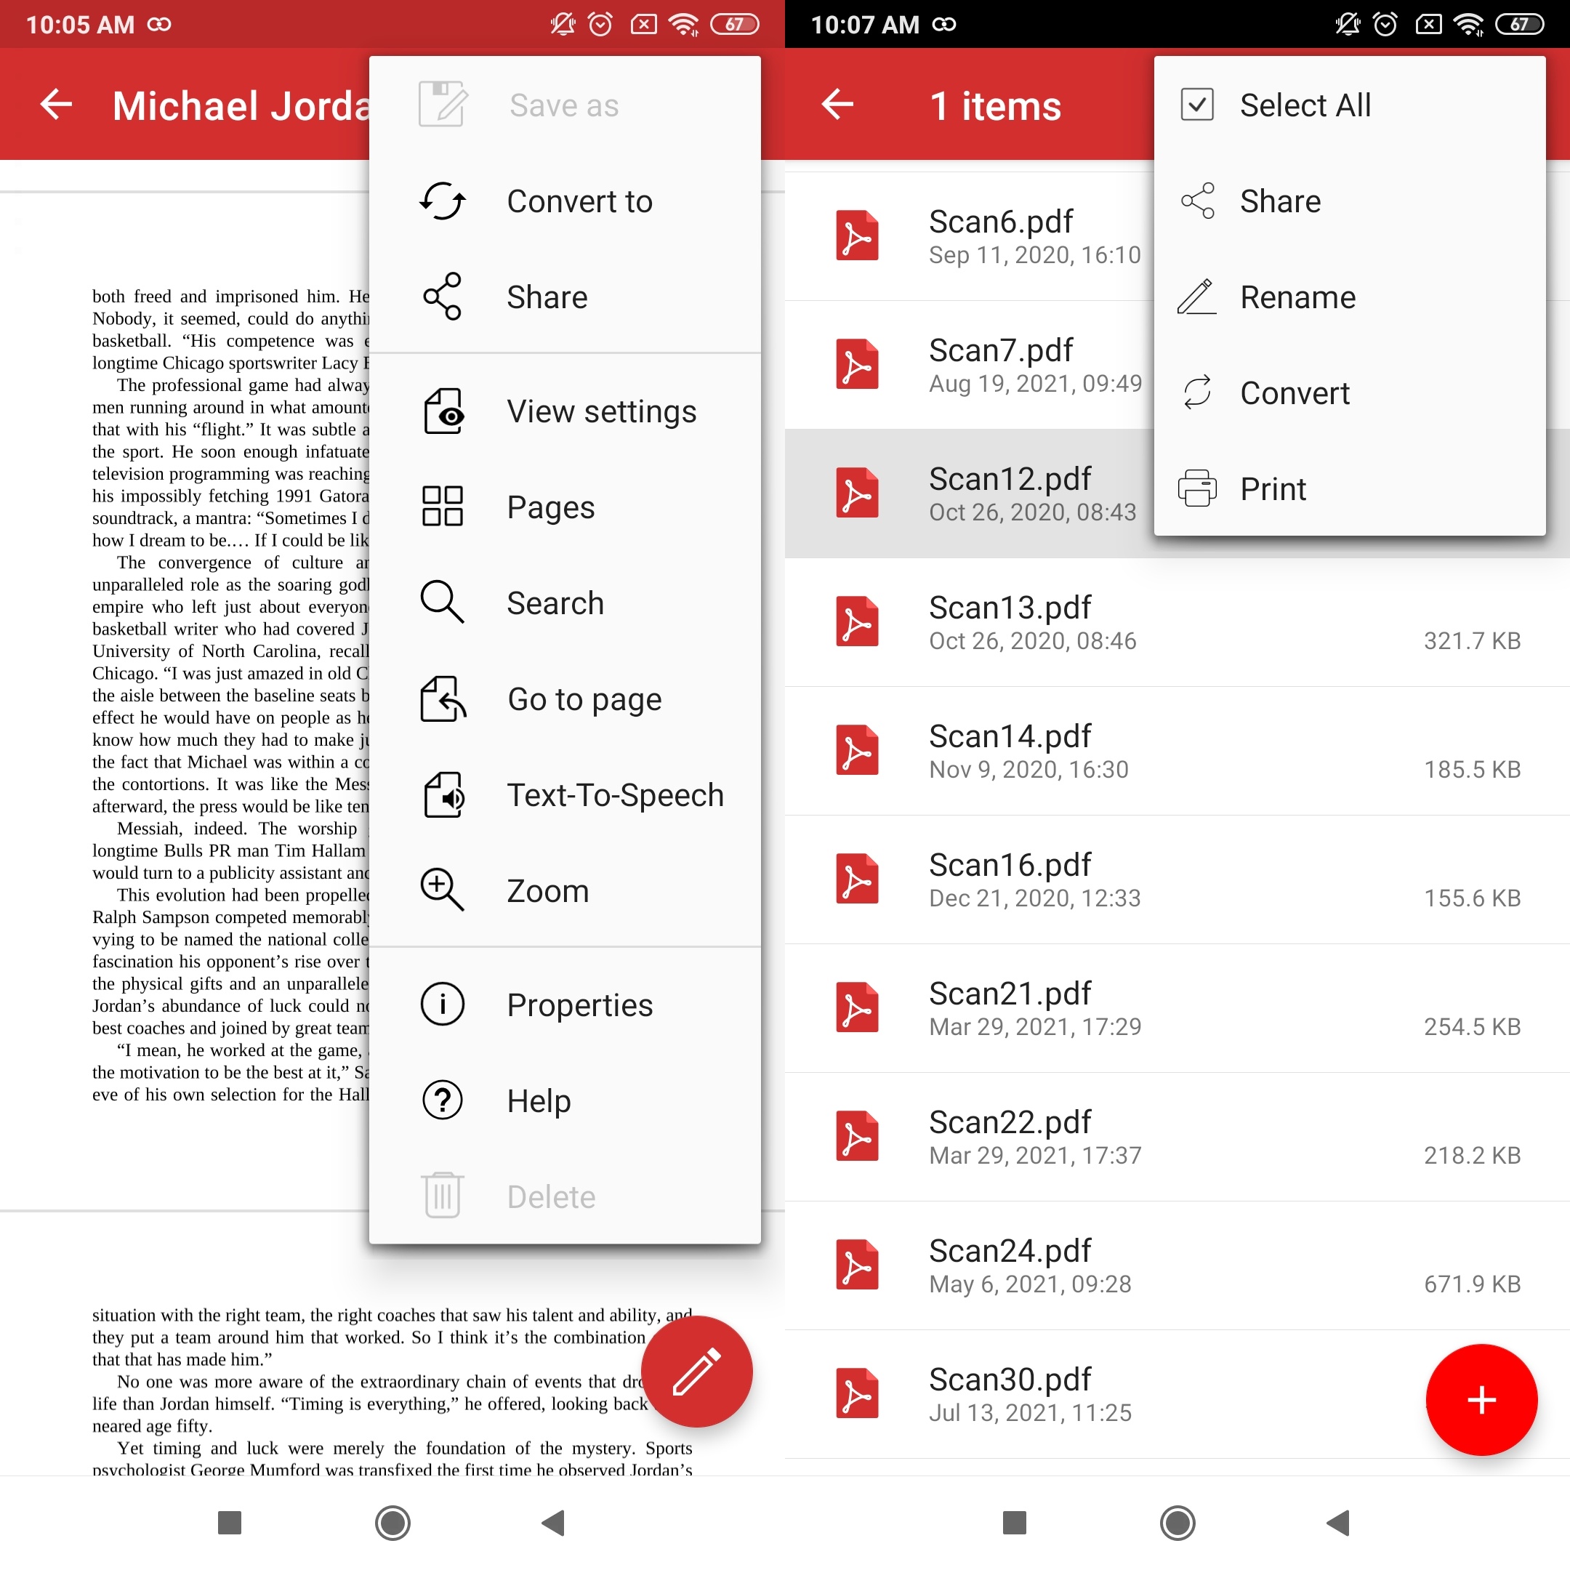Click the edit pencil floating button
The width and height of the screenshot is (1570, 1570).
coord(696,1367)
